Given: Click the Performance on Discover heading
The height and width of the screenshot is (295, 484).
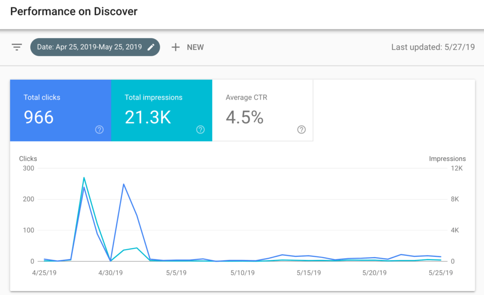Looking at the screenshot, I should click(74, 11).
